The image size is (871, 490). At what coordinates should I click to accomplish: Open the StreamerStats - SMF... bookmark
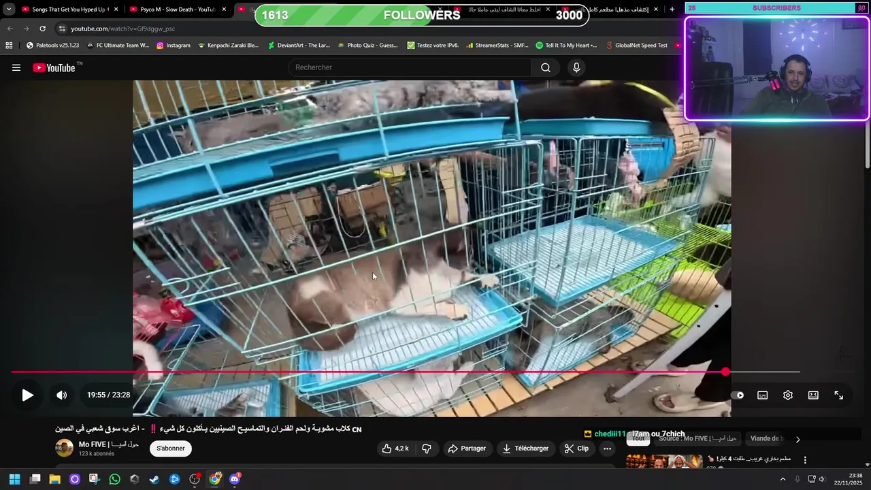[x=497, y=46]
